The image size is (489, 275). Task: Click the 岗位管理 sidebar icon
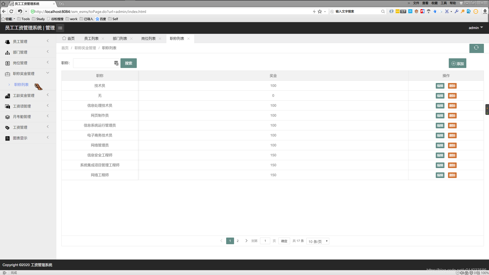tap(8, 63)
